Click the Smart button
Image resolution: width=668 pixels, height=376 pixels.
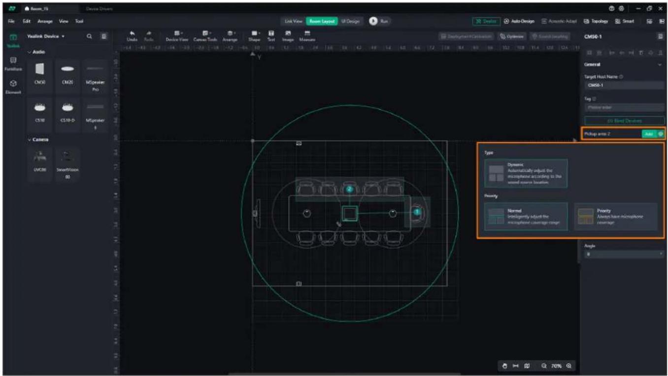tap(625, 21)
